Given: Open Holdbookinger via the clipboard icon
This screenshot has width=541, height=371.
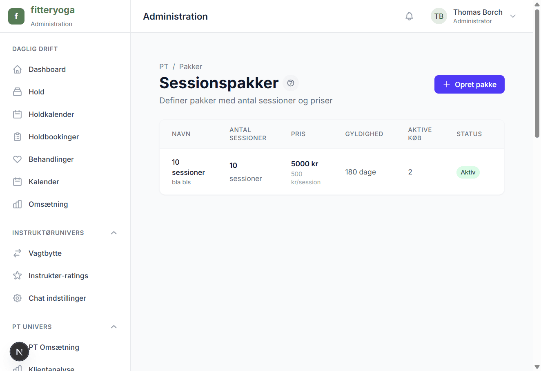Looking at the screenshot, I should pos(17,136).
